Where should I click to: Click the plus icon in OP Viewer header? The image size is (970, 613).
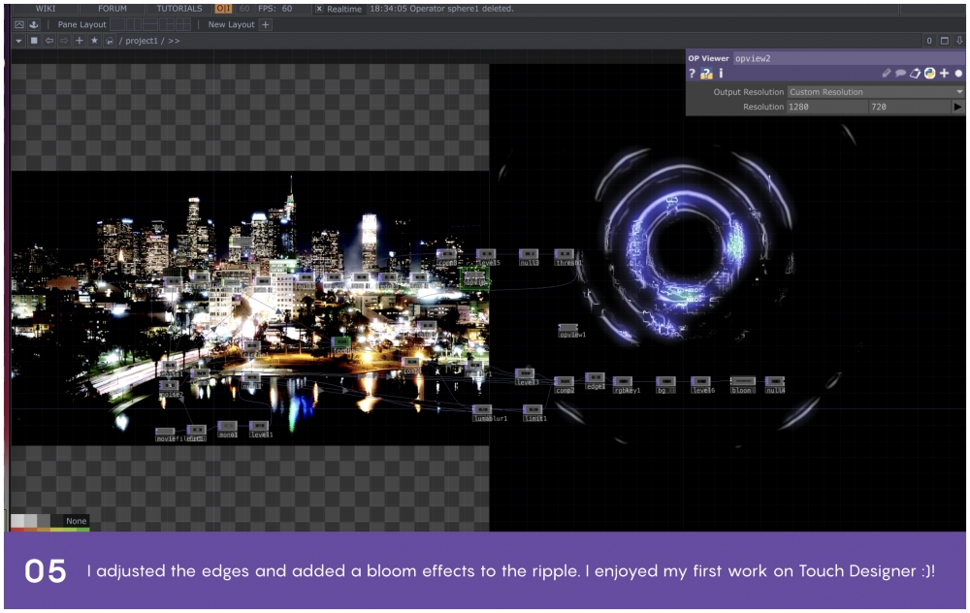(944, 74)
